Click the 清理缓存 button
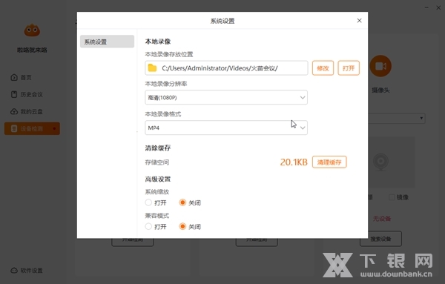 click(x=329, y=162)
